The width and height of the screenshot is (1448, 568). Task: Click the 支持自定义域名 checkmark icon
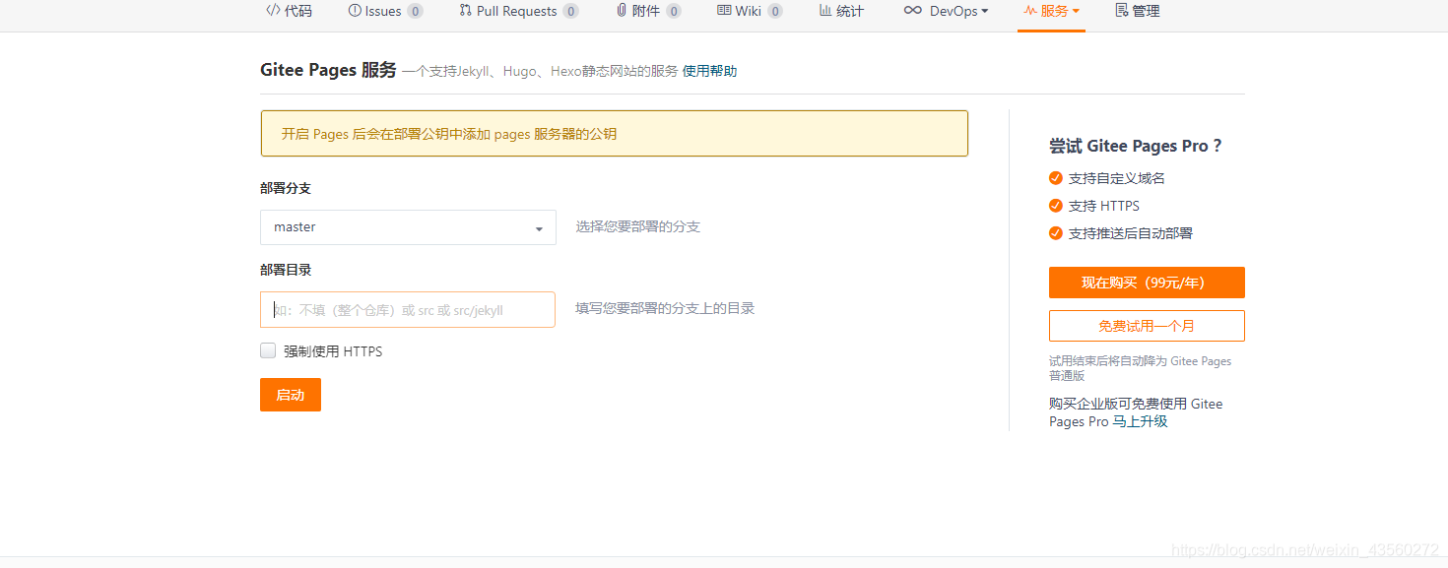1056,178
